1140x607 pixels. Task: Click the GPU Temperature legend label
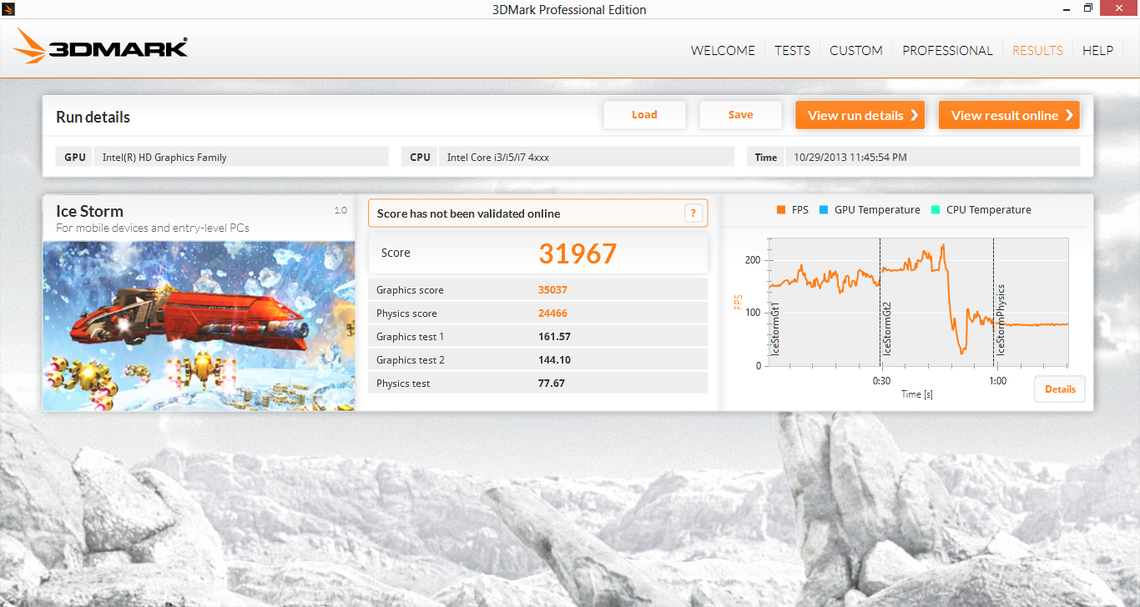[877, 210]
